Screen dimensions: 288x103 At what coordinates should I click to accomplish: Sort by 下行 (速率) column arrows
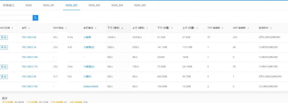pos(122,28)
